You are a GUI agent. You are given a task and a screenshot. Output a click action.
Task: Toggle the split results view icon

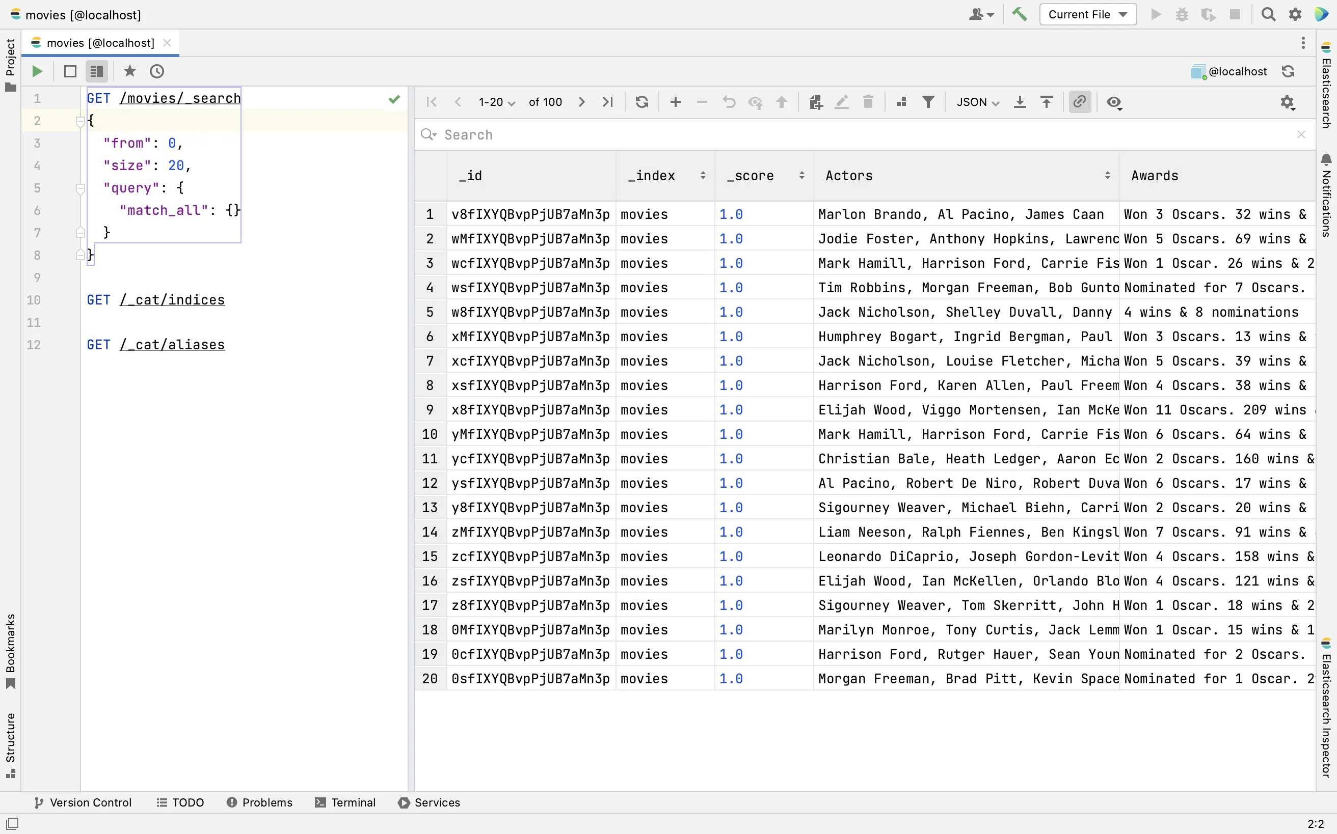tap(97, 71)
